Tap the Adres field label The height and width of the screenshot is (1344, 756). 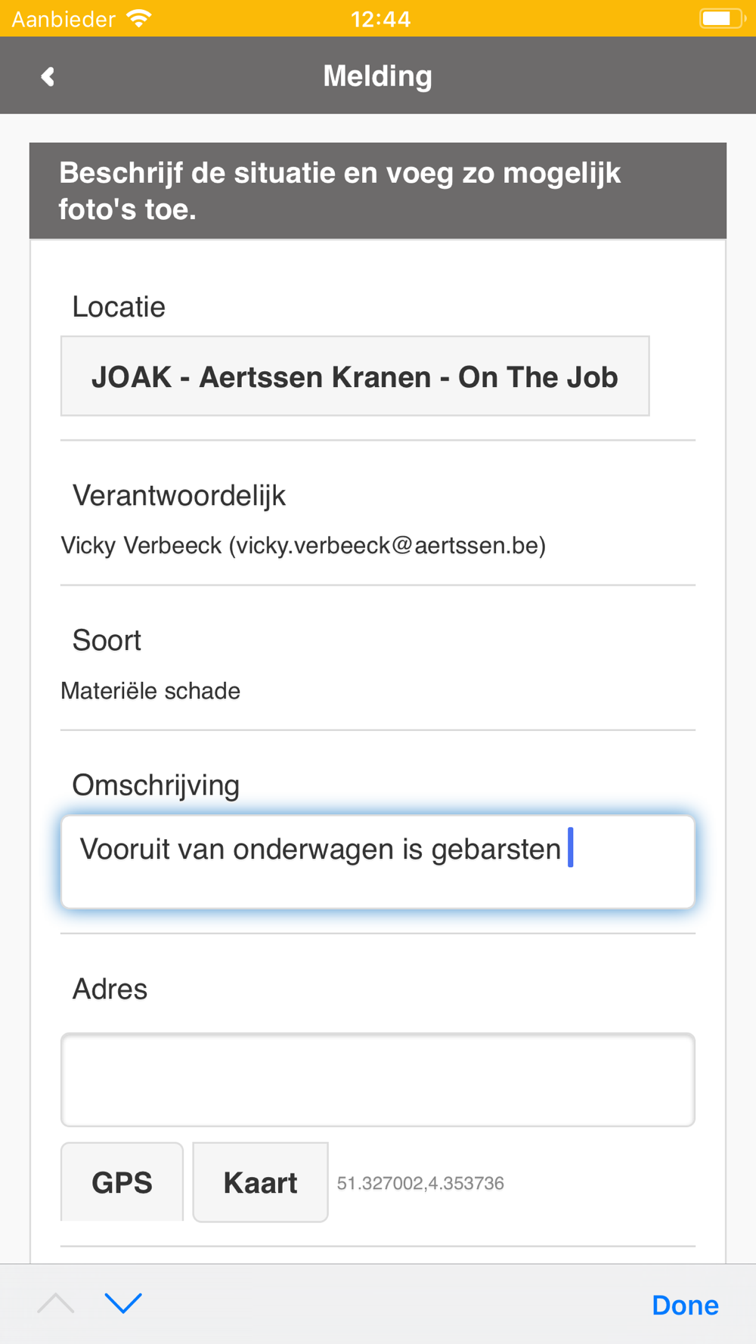coord(110,989)
